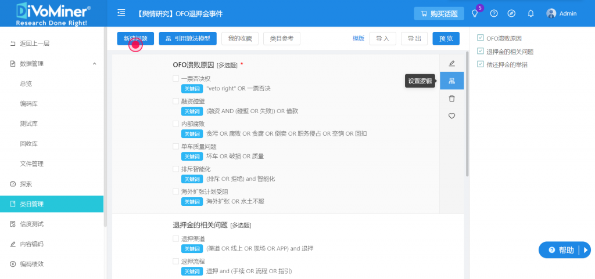Click the pencil edit icon for OFO溃败原因
The image size is (595, 279).
[x=451, y=63]
